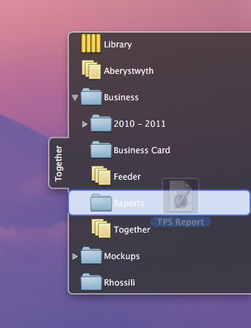Click the dragged TPS Report document icon
The width and height of the screenshot is (251, 328).
(181, 196)
